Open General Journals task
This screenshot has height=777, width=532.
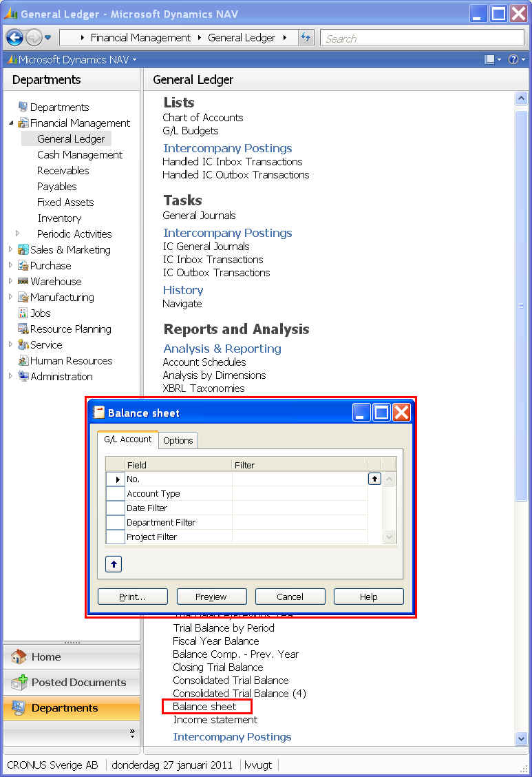tap(199, 216)
